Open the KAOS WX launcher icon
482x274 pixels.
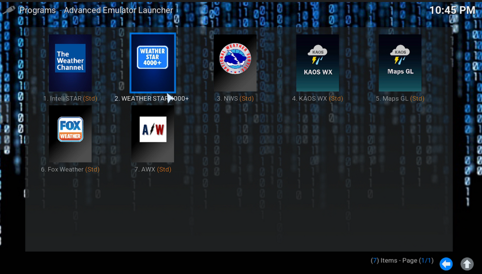pyautogui.click(x=318, y=62)
